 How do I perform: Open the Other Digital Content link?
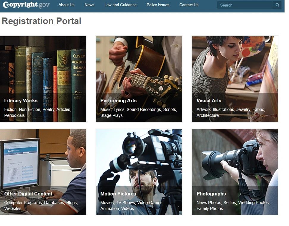(28, 194)
